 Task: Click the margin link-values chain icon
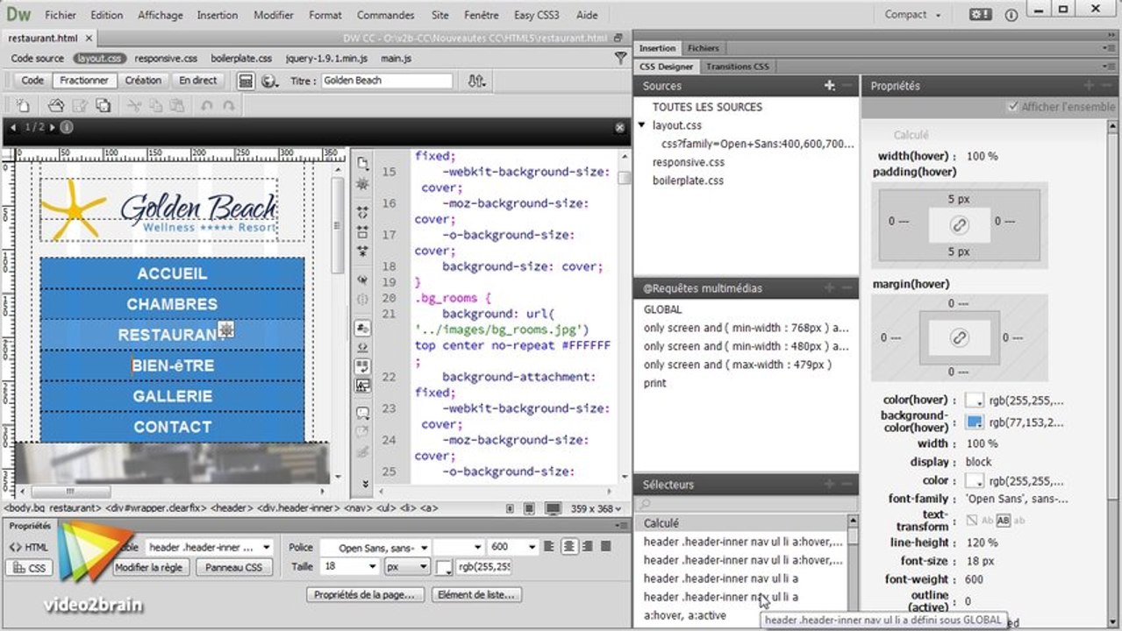(x=960, y=337)
